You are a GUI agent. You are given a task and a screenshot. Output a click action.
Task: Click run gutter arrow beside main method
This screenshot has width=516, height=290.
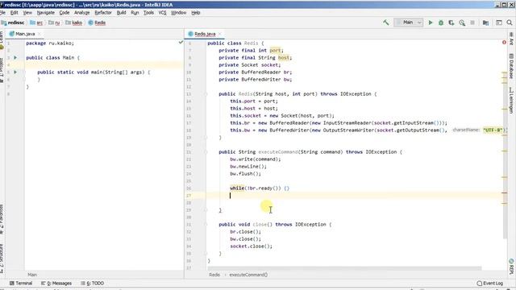click(x=15, y=72)
